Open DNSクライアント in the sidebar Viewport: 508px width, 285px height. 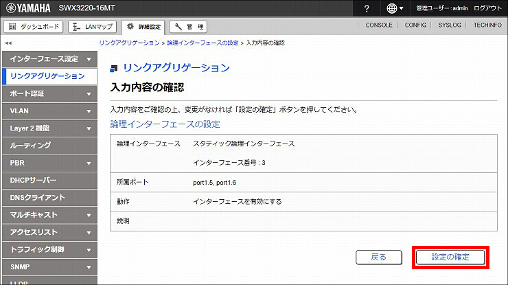click(49, 198)
